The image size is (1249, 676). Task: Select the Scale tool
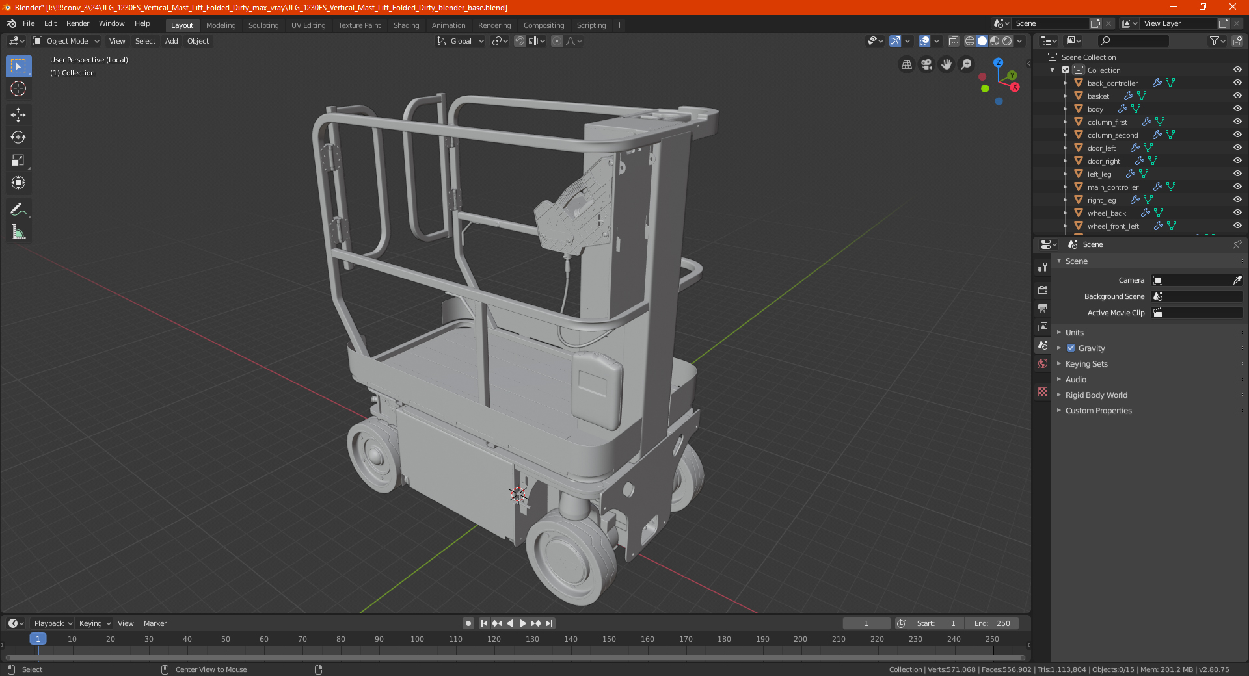click(x=18, y=160)
